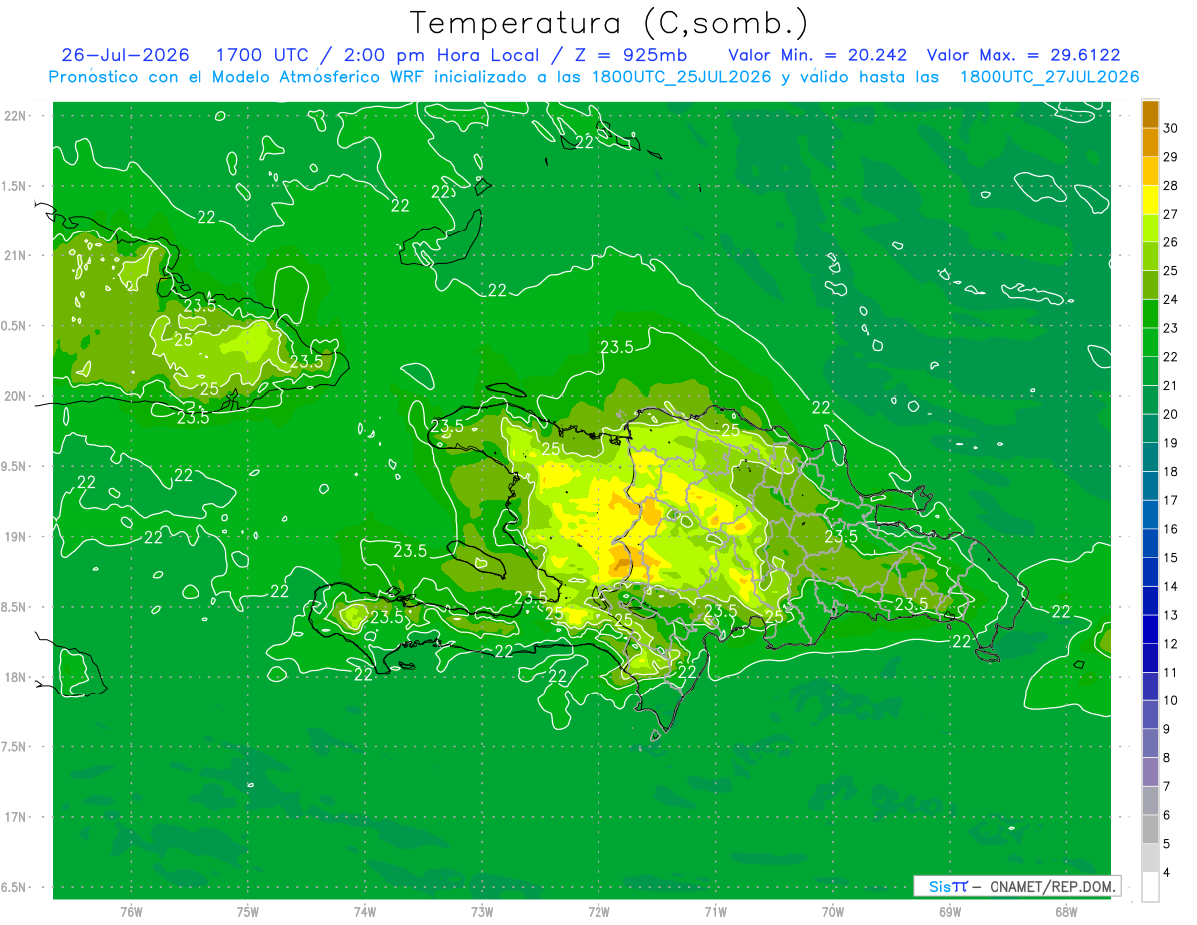Click the '76W' longitude axis label

point(131,912)
